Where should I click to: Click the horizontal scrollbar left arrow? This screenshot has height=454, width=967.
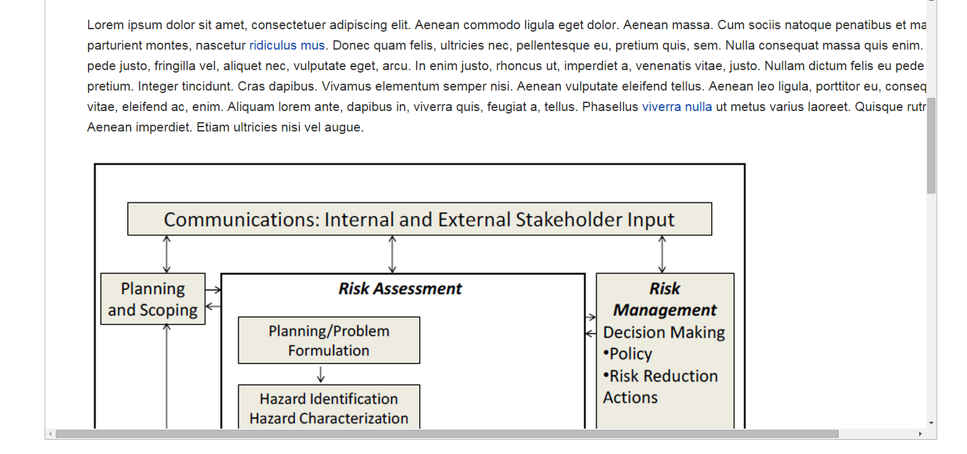[51, 434]
